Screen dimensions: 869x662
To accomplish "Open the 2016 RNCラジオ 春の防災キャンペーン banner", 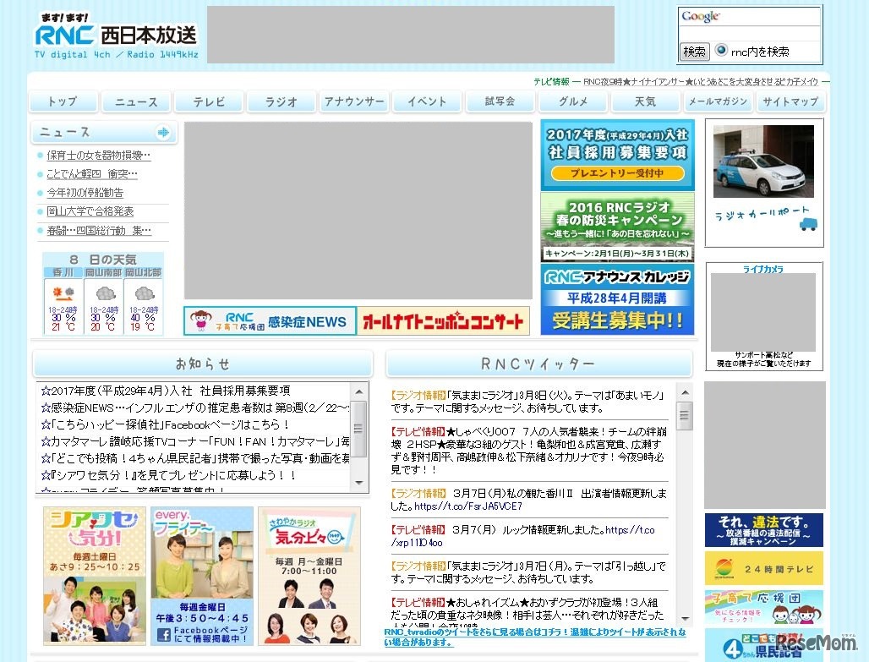I will pos(617,227).
